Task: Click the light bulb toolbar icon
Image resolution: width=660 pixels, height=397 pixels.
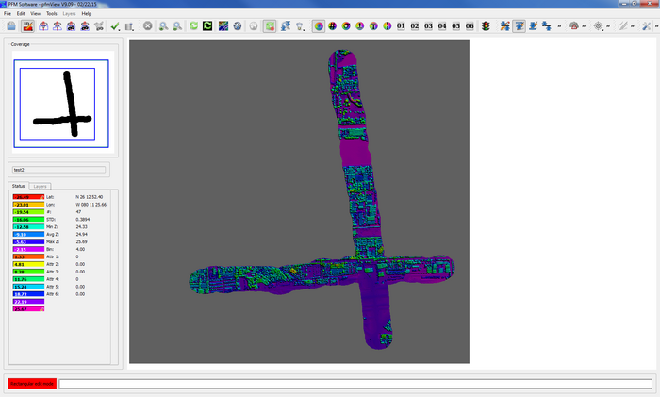Action: click(301, 26)
